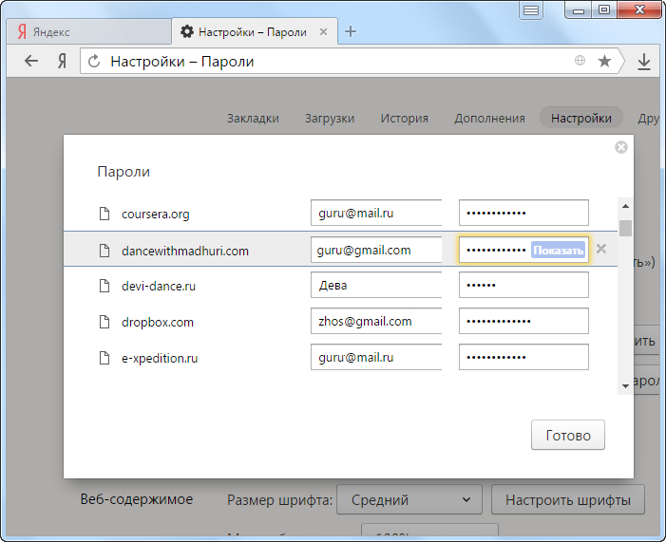The width and height of the screenshot is (666, 542).
Task: Click Настроить шрифты button
Action: (568, 499)
